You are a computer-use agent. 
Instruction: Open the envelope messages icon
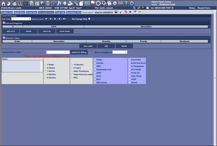point(121,3)
